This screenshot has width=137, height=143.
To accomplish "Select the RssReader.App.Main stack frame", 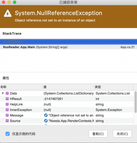I will pos(68,47).
